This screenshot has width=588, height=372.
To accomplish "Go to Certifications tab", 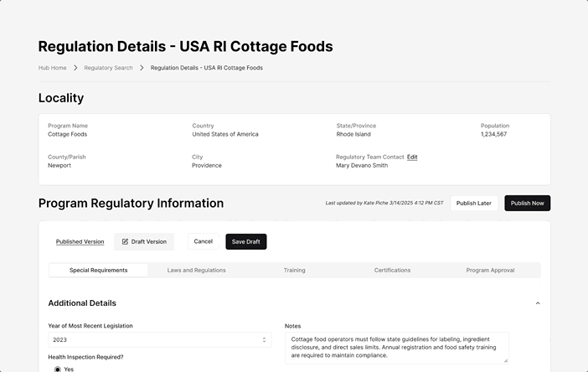I will click(392, 271).
